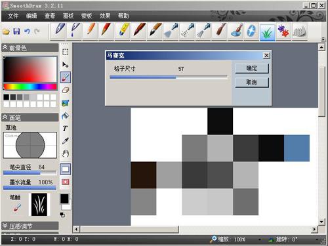Select the paintbrush tool in side toolbar
Screen dimensions: 328x246
[x=66, y=77]
